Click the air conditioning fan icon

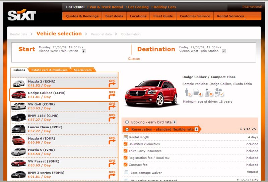tap(219, 93)
